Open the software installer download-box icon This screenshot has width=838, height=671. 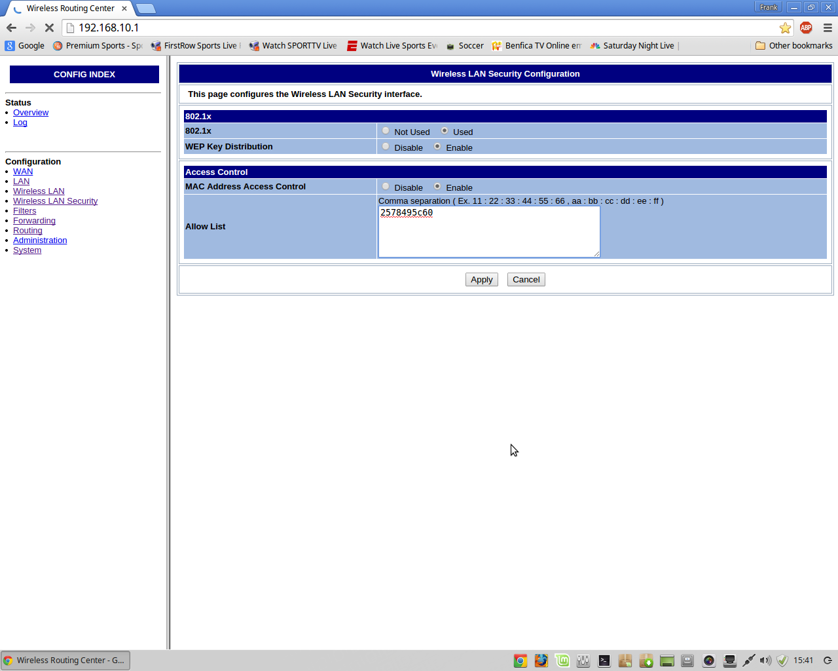[646, 661]
